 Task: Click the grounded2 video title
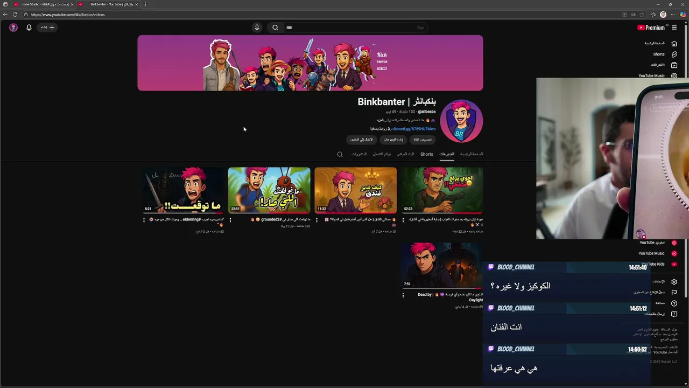tap(280, 219)
